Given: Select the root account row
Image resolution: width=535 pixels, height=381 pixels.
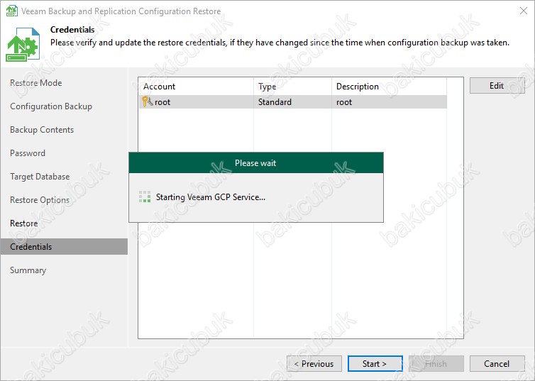Looking at the screenshot, I should [x=293, y=102].
